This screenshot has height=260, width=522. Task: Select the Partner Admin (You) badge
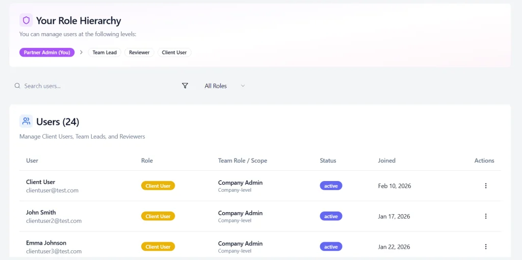pyautogui.click(x=47, y=53)
